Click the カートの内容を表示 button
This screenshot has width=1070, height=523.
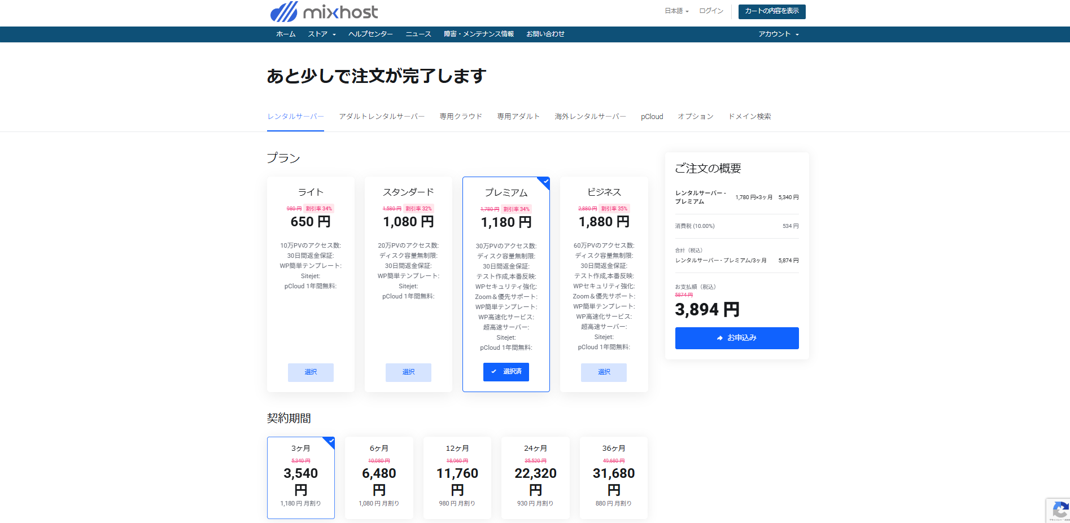pyautogui.click(x=771, y=11)
